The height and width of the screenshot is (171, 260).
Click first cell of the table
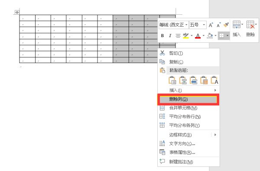(x=27, y=18)
